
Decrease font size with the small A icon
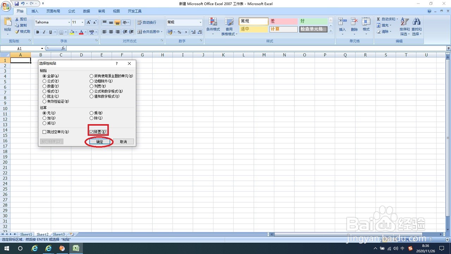(95, 22)
